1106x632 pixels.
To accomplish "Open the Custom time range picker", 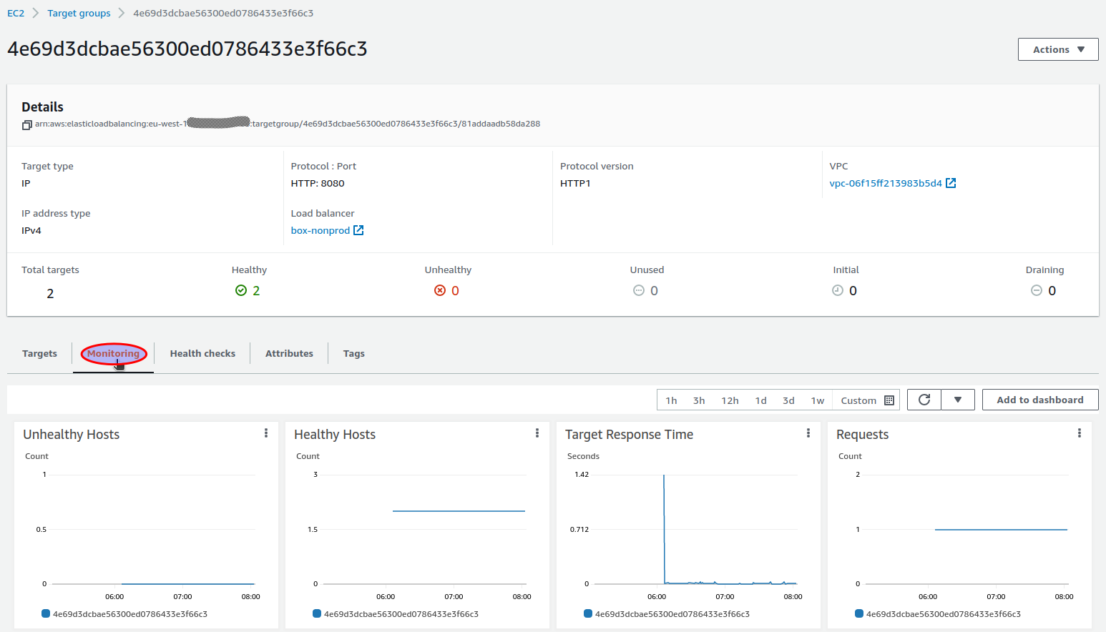I will click(x=858, y=400).
